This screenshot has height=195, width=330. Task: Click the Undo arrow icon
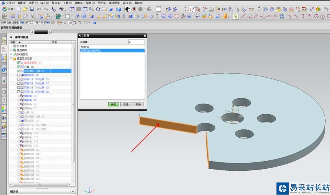point(39,9)
